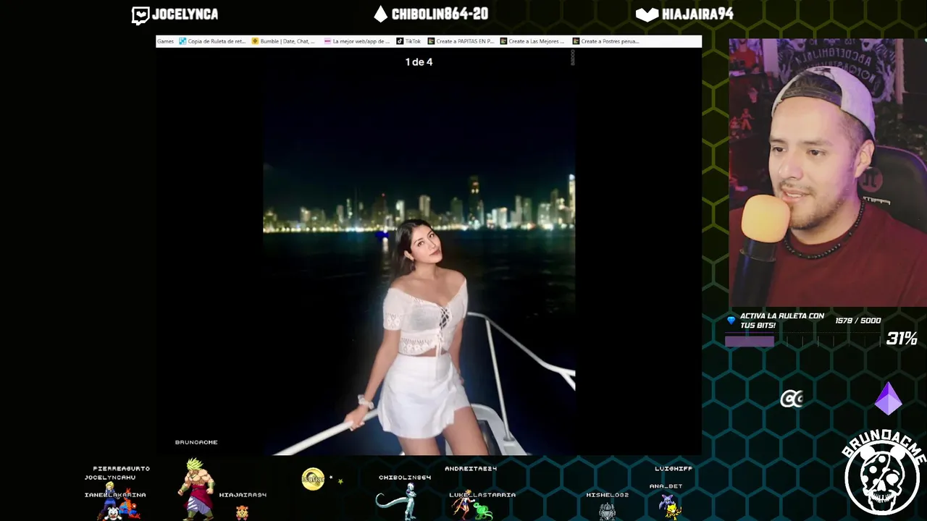Viewport: 927px width, 521px height.
Task: Open the Create a PAPITAS EN P... bookmark
Action: (x=461, y=41)
